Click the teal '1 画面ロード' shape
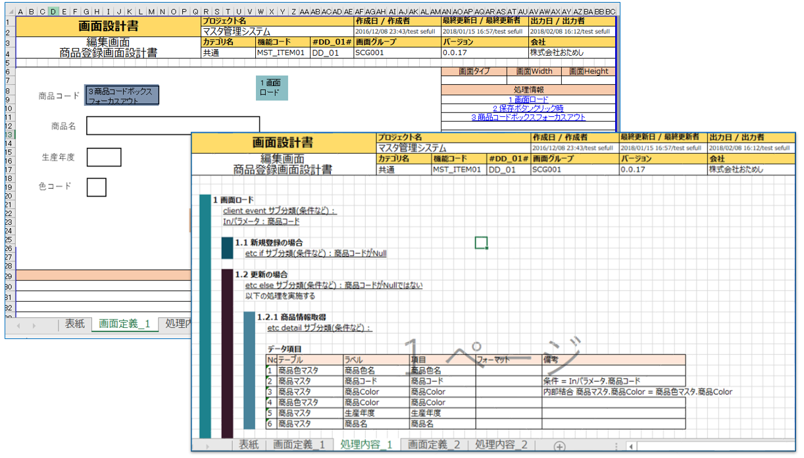The height and width of the screenshot is (458, 804). coord(272,88)
